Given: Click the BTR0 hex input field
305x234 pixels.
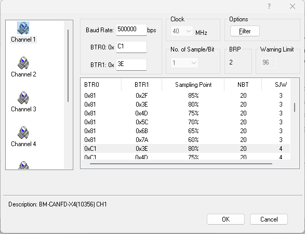Looking at the screenshot, I should coord(131,47).
